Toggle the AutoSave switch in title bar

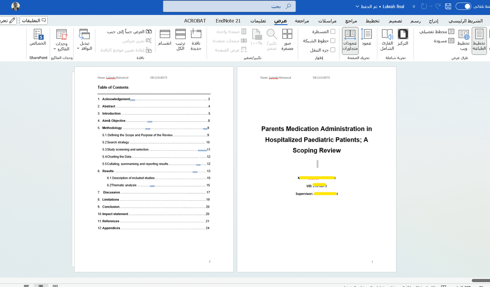[x=463, y=7]
